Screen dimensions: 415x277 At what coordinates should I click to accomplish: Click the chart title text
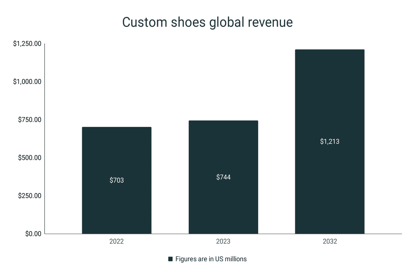(207, 23)
